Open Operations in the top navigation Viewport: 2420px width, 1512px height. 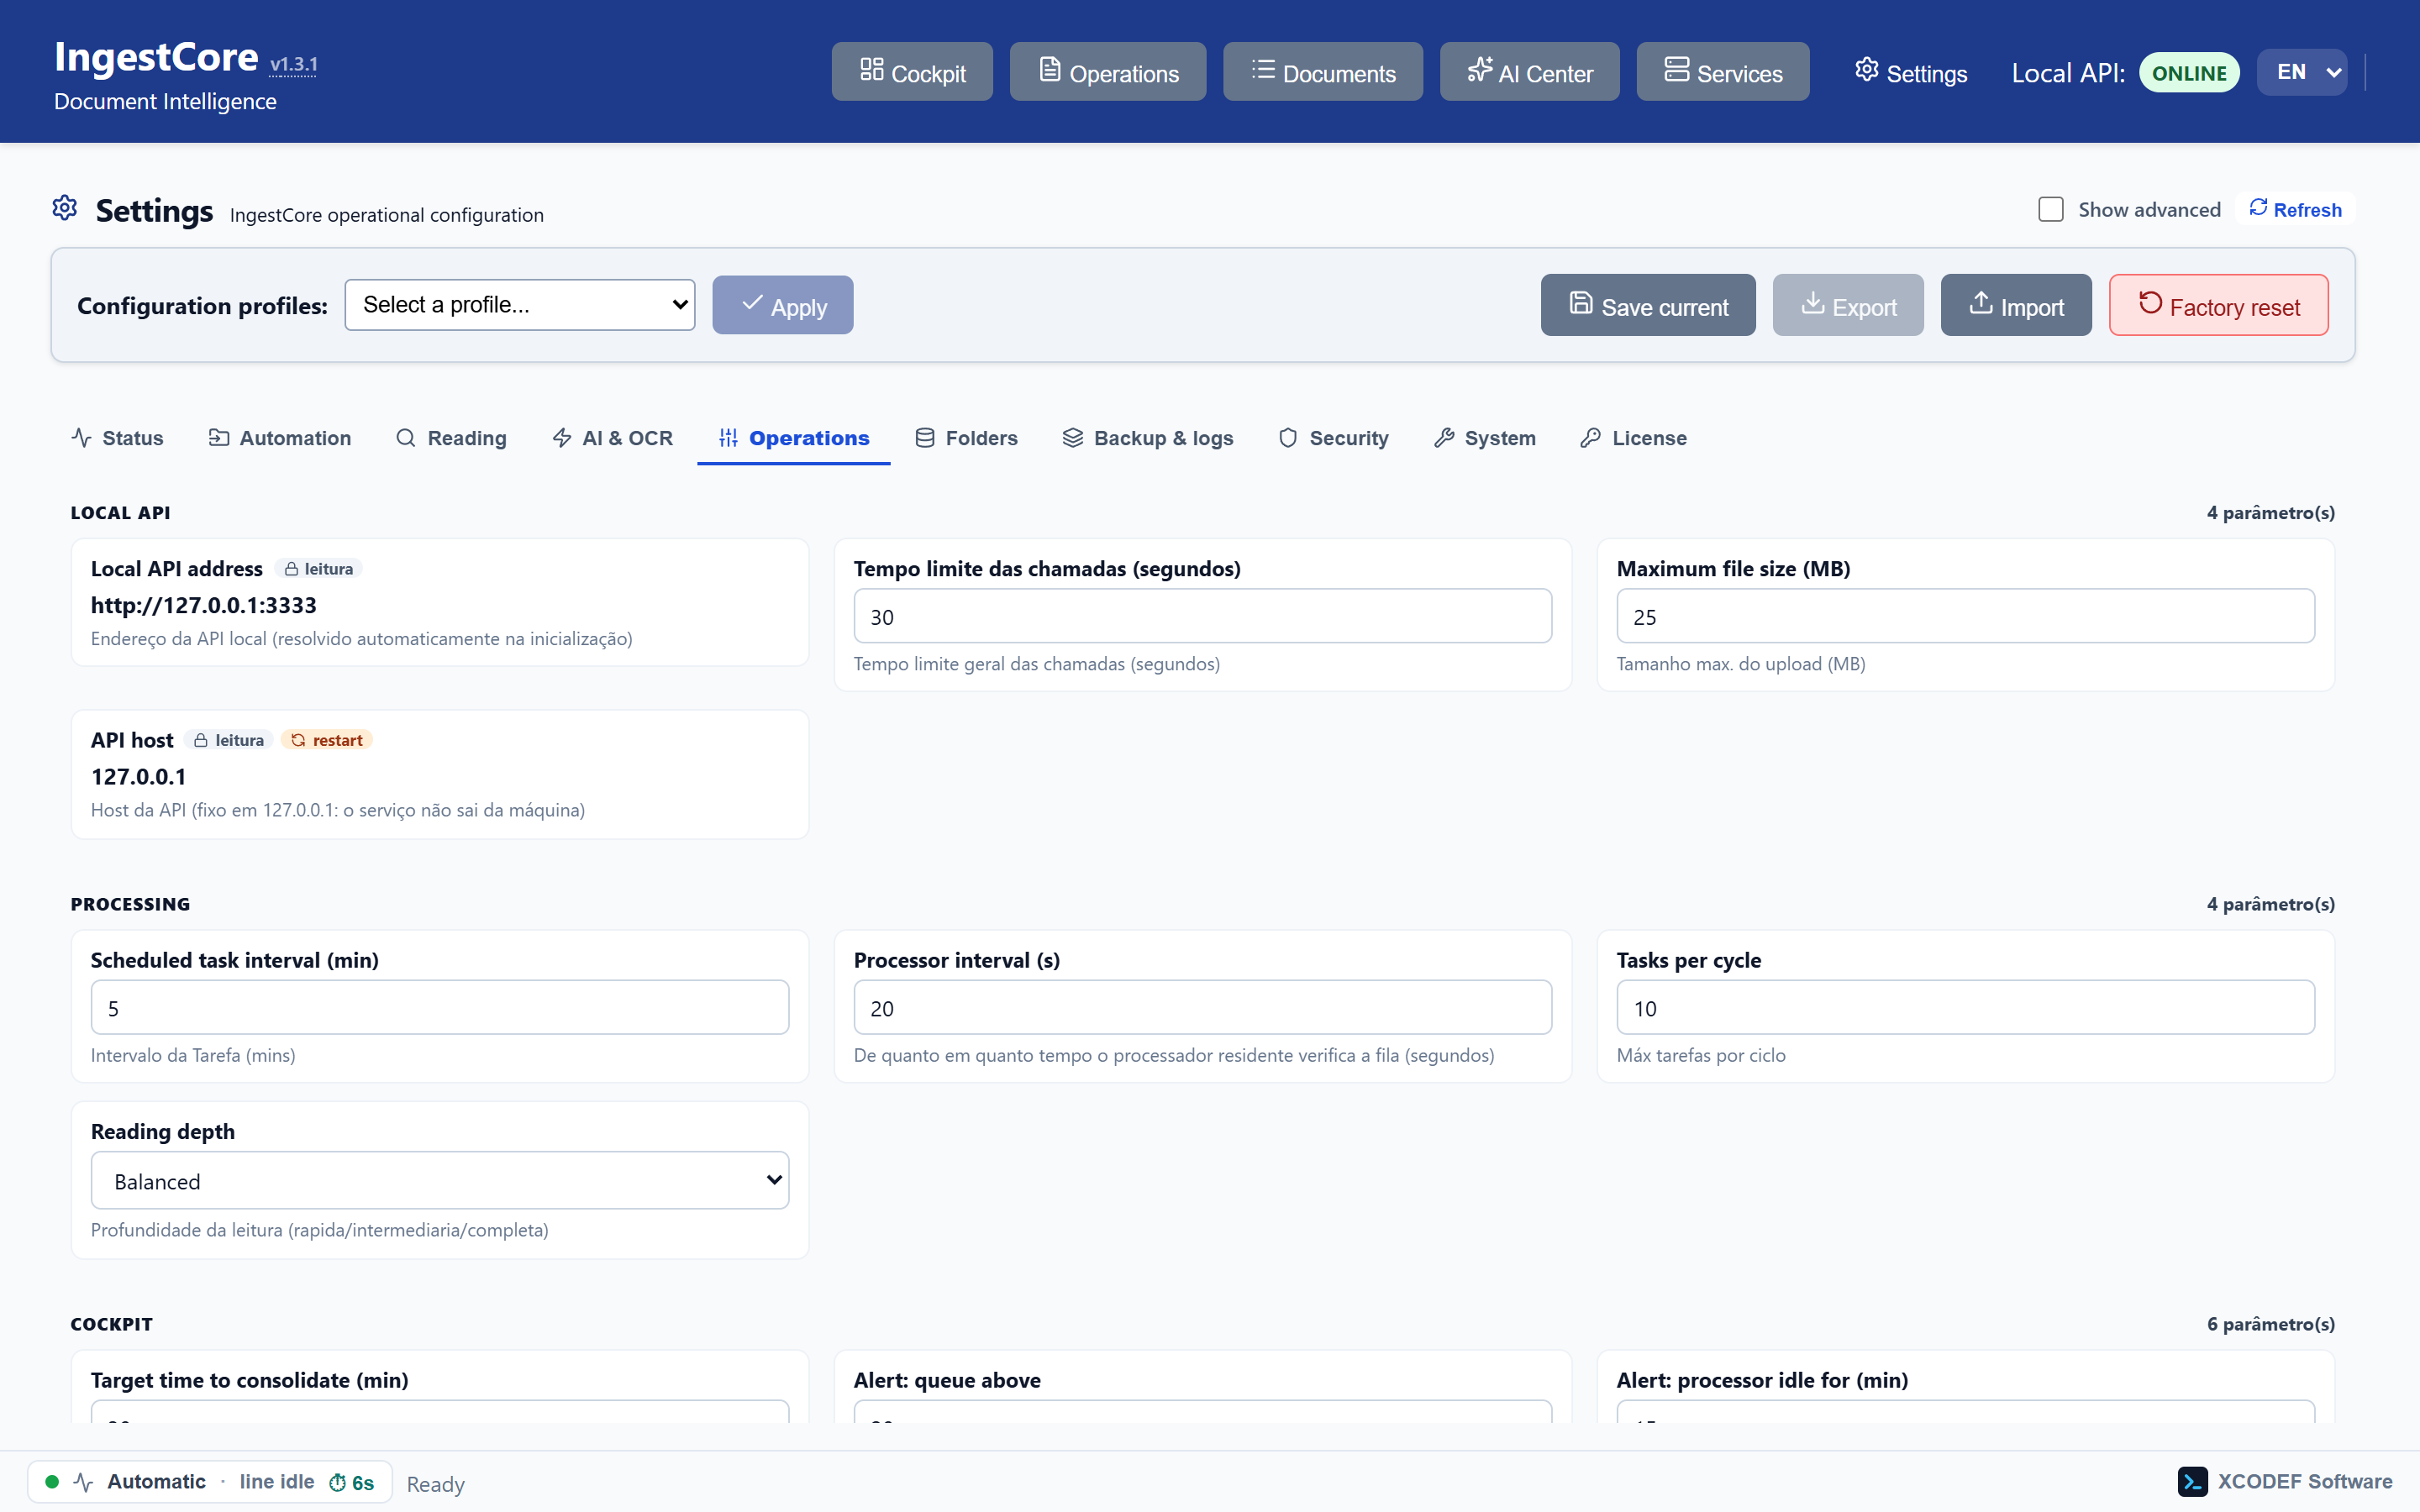[x=1108, y=72]
